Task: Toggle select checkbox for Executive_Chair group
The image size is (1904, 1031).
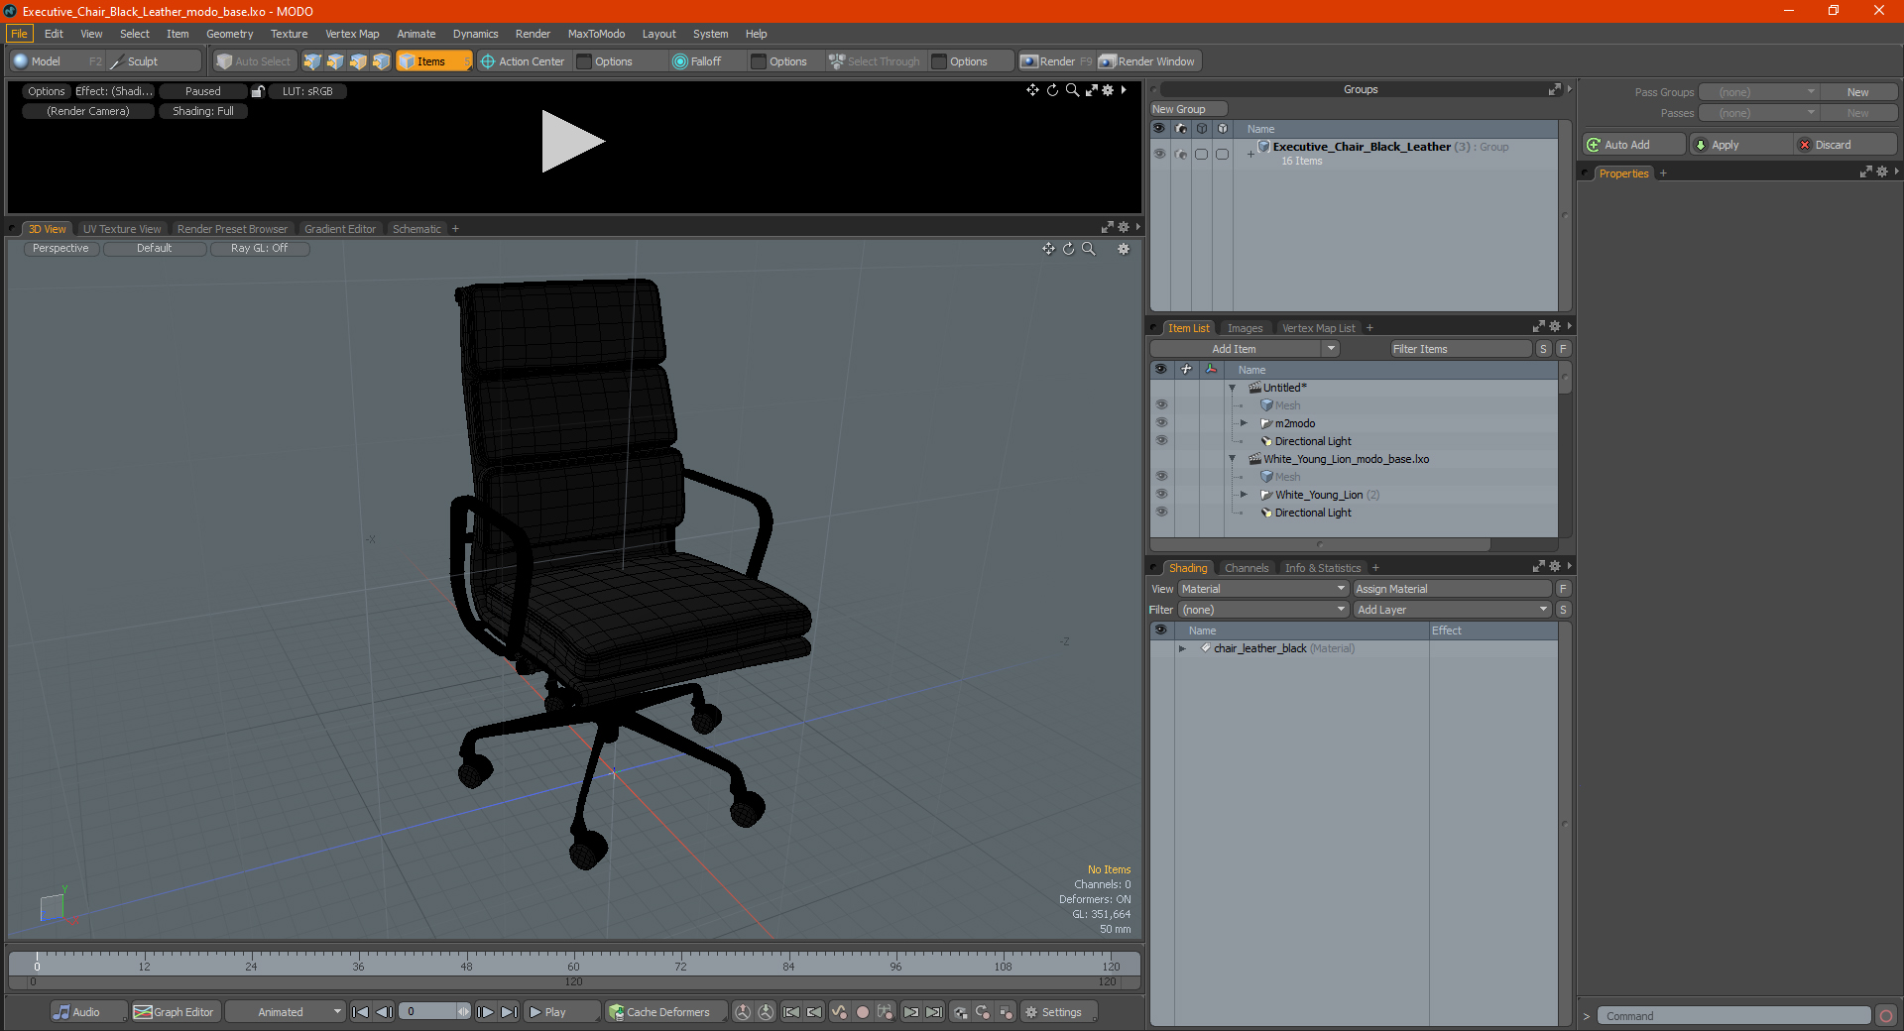Action: point(1201,154)
